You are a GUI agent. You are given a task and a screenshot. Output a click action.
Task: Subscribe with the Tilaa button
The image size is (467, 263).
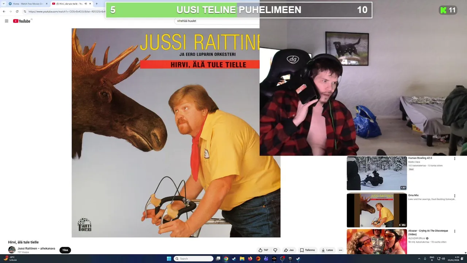(65, 250)
